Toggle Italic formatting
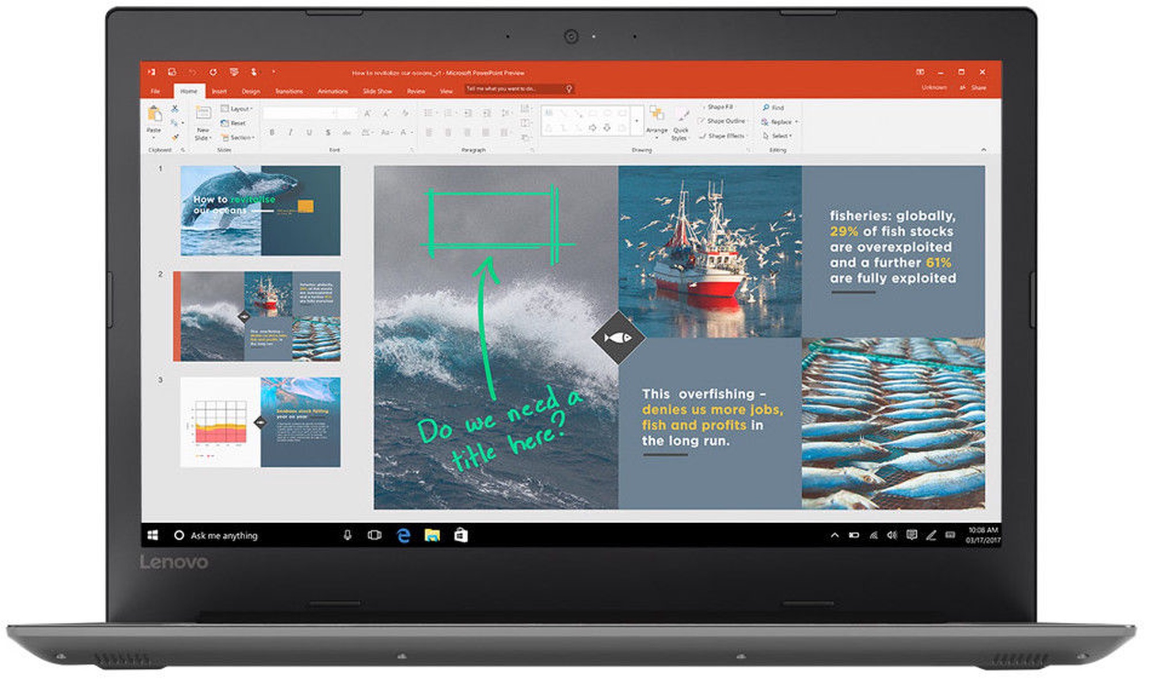Screen dimensions: 1151x679 tap(291, 133)
